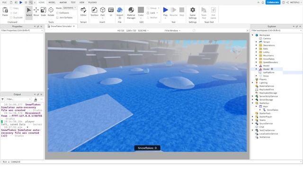Start Play test with blue Play button
Viewport: 303px width, 170px height.
(165, 10)
